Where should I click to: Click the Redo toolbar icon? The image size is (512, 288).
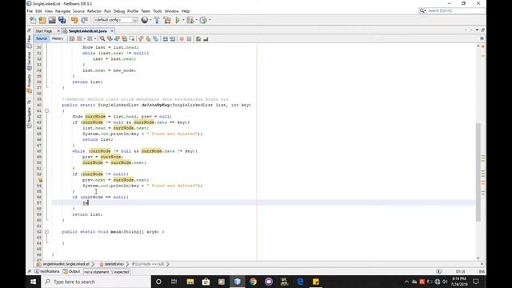(84, 20)
